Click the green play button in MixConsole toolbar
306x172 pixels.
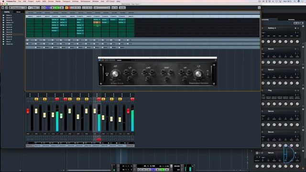coord(57,8)
